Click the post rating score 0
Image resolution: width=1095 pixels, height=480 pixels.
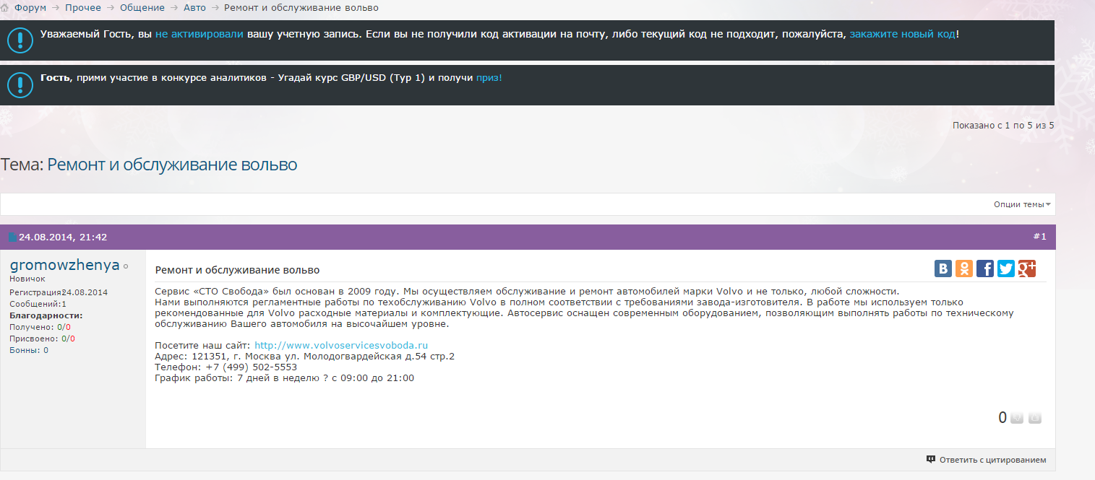tap(1002, 417)
